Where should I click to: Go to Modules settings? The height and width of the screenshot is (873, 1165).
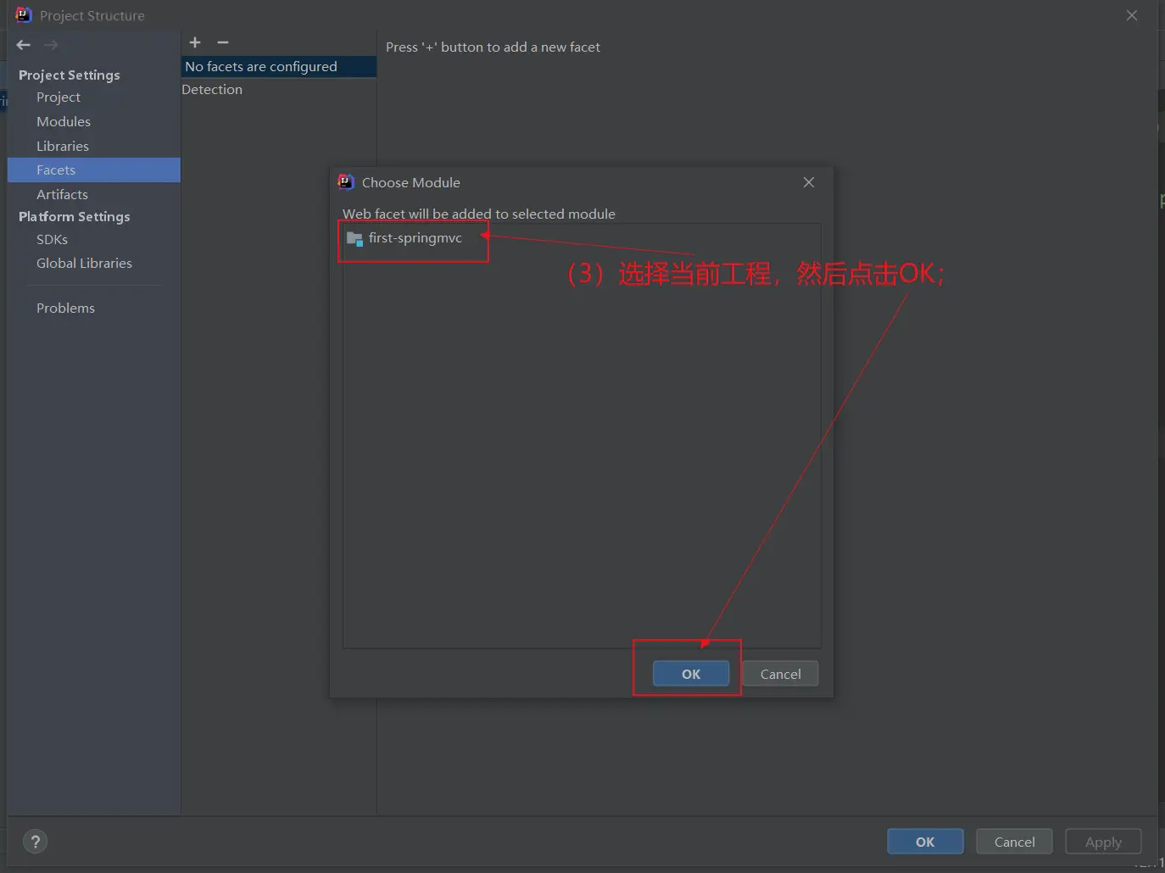point(64,122)
